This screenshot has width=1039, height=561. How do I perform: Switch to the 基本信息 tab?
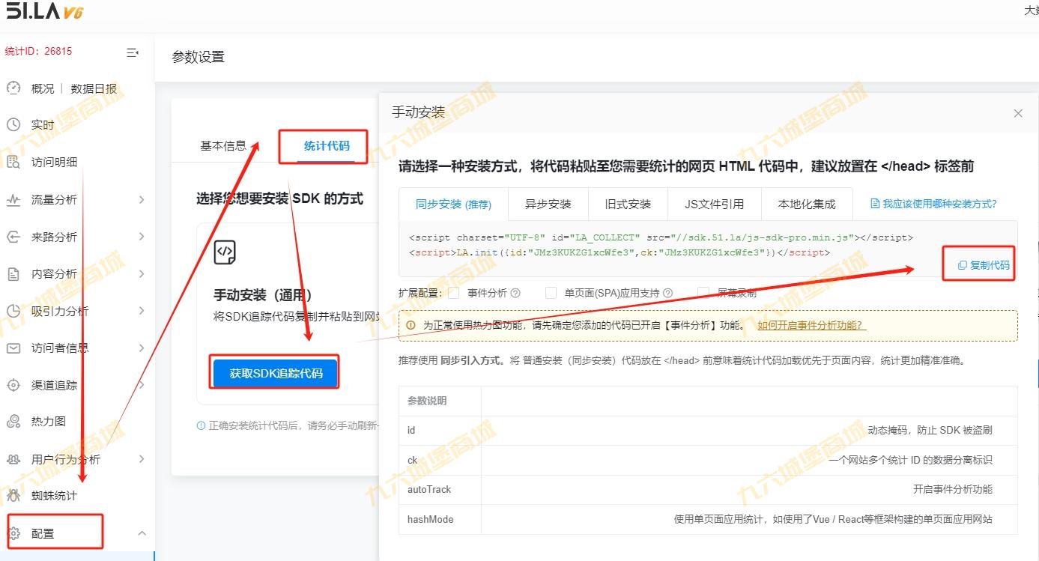223,146
